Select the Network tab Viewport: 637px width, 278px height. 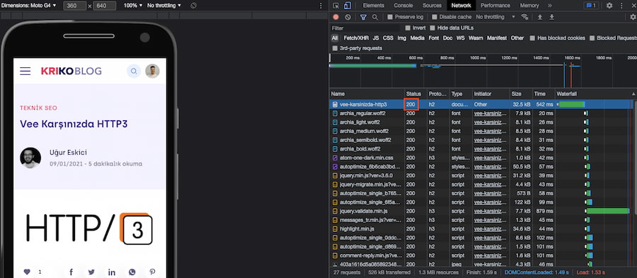[x=461, y=6]
